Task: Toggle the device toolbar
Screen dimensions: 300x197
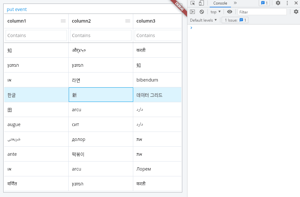Action: tap(200, 3)
